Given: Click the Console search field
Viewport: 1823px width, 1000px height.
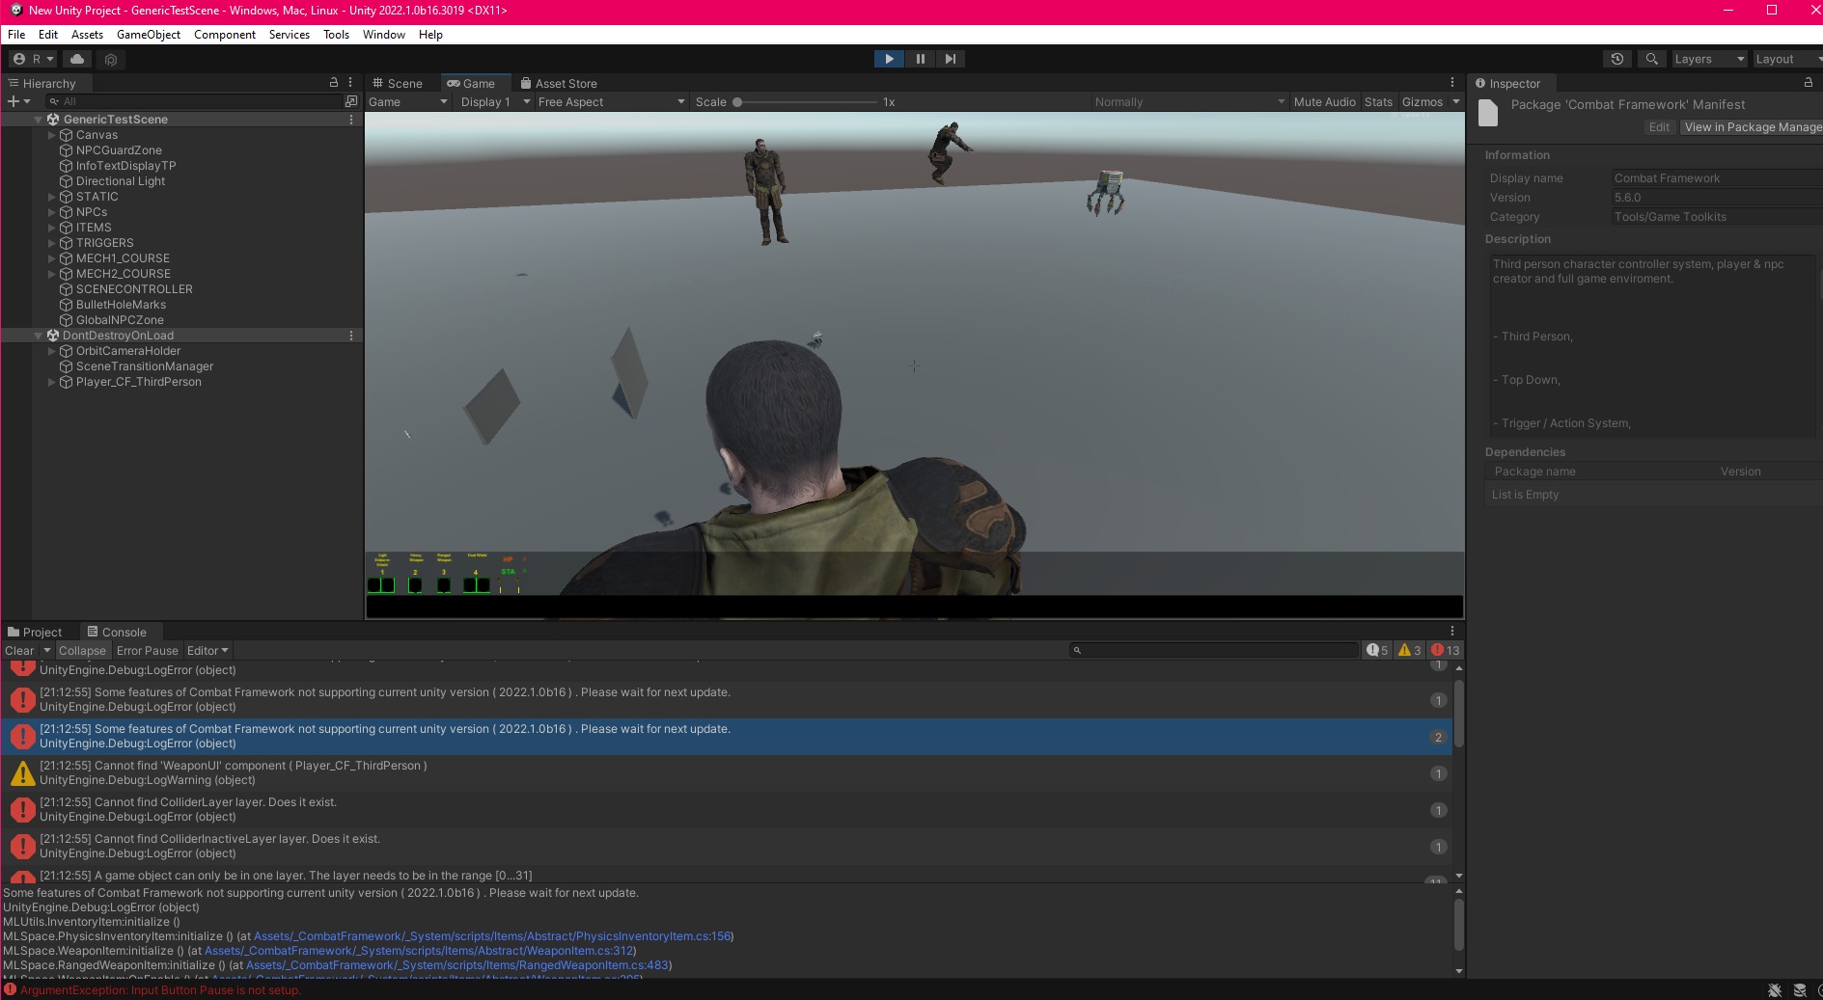Looking at the screenshot, I should click(x=1213, y=650).
